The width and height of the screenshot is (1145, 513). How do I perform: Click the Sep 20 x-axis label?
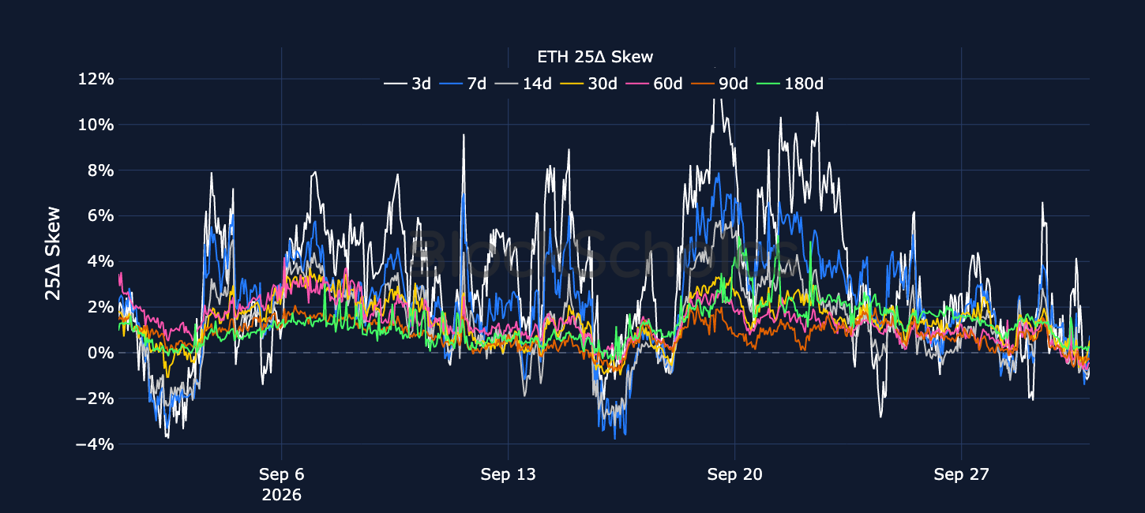[x=734, y=474]
